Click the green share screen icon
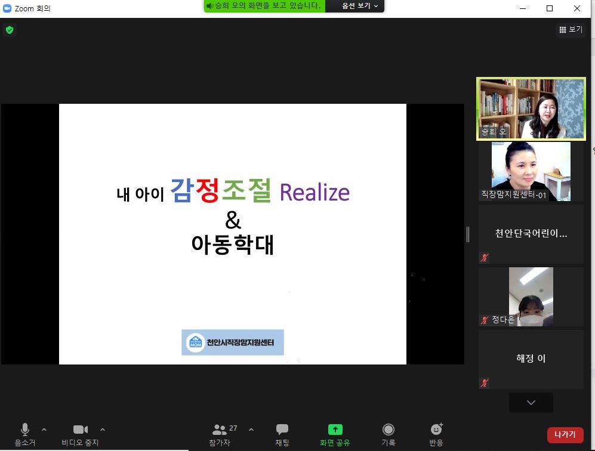 click(335, 430)
